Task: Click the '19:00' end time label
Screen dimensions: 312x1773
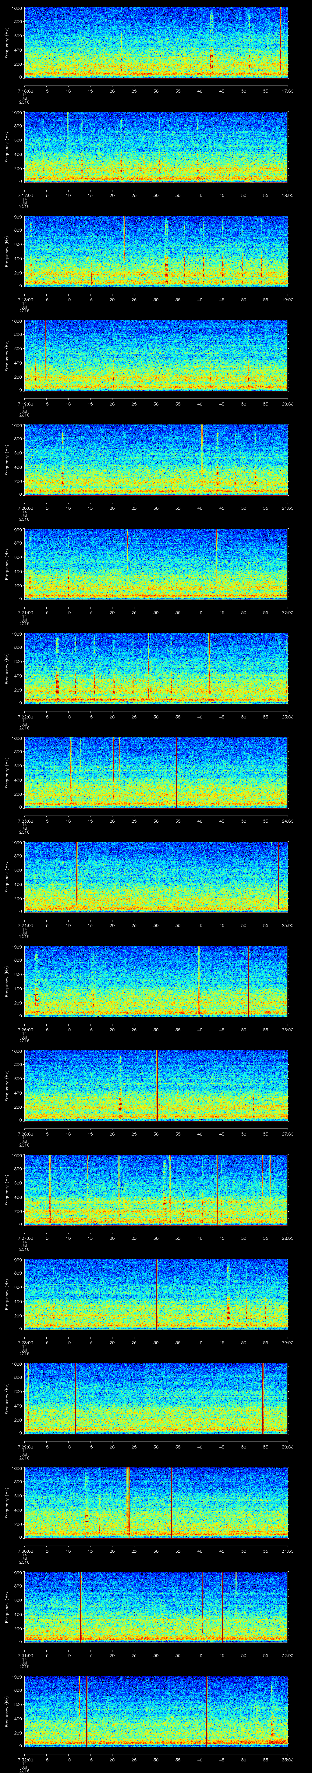Action: [287, 299]
